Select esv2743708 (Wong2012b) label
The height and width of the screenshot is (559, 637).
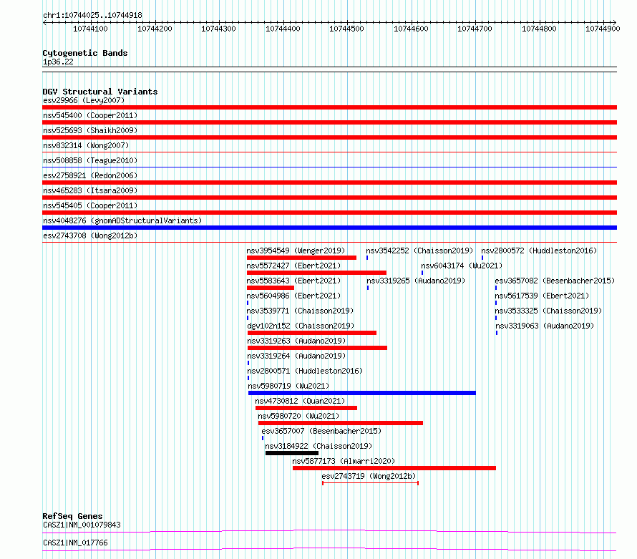(90, 235)
